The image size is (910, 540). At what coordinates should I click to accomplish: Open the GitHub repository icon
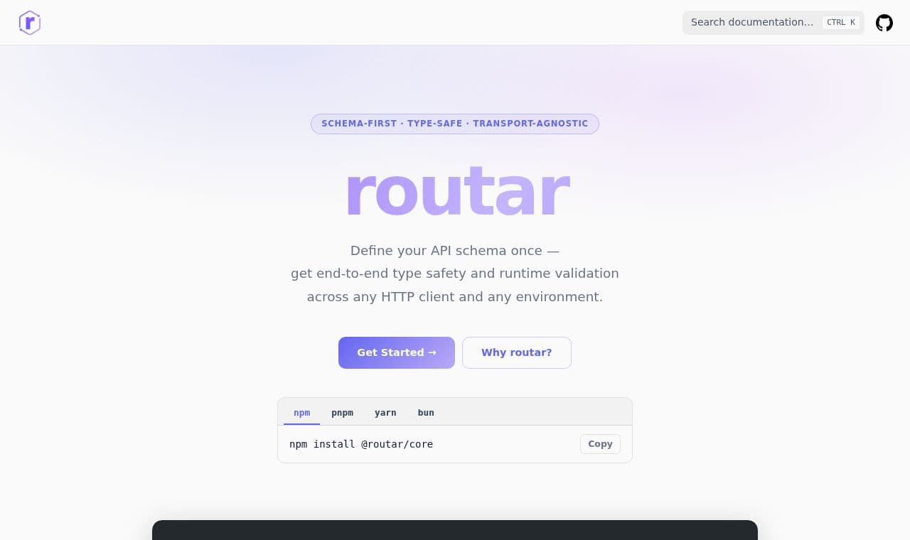coord(884,23)
